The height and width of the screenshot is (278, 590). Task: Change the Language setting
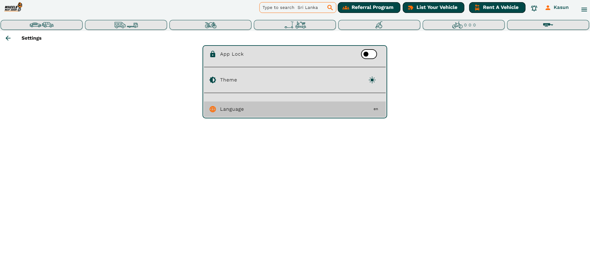click(295, 109)
